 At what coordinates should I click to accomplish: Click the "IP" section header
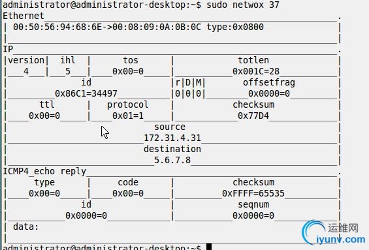[8, 49]
